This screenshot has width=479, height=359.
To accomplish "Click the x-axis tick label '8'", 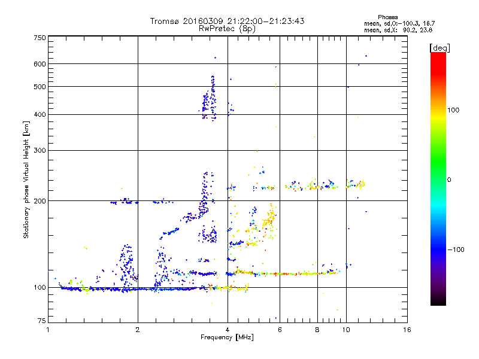I will (x=317, y=330).
